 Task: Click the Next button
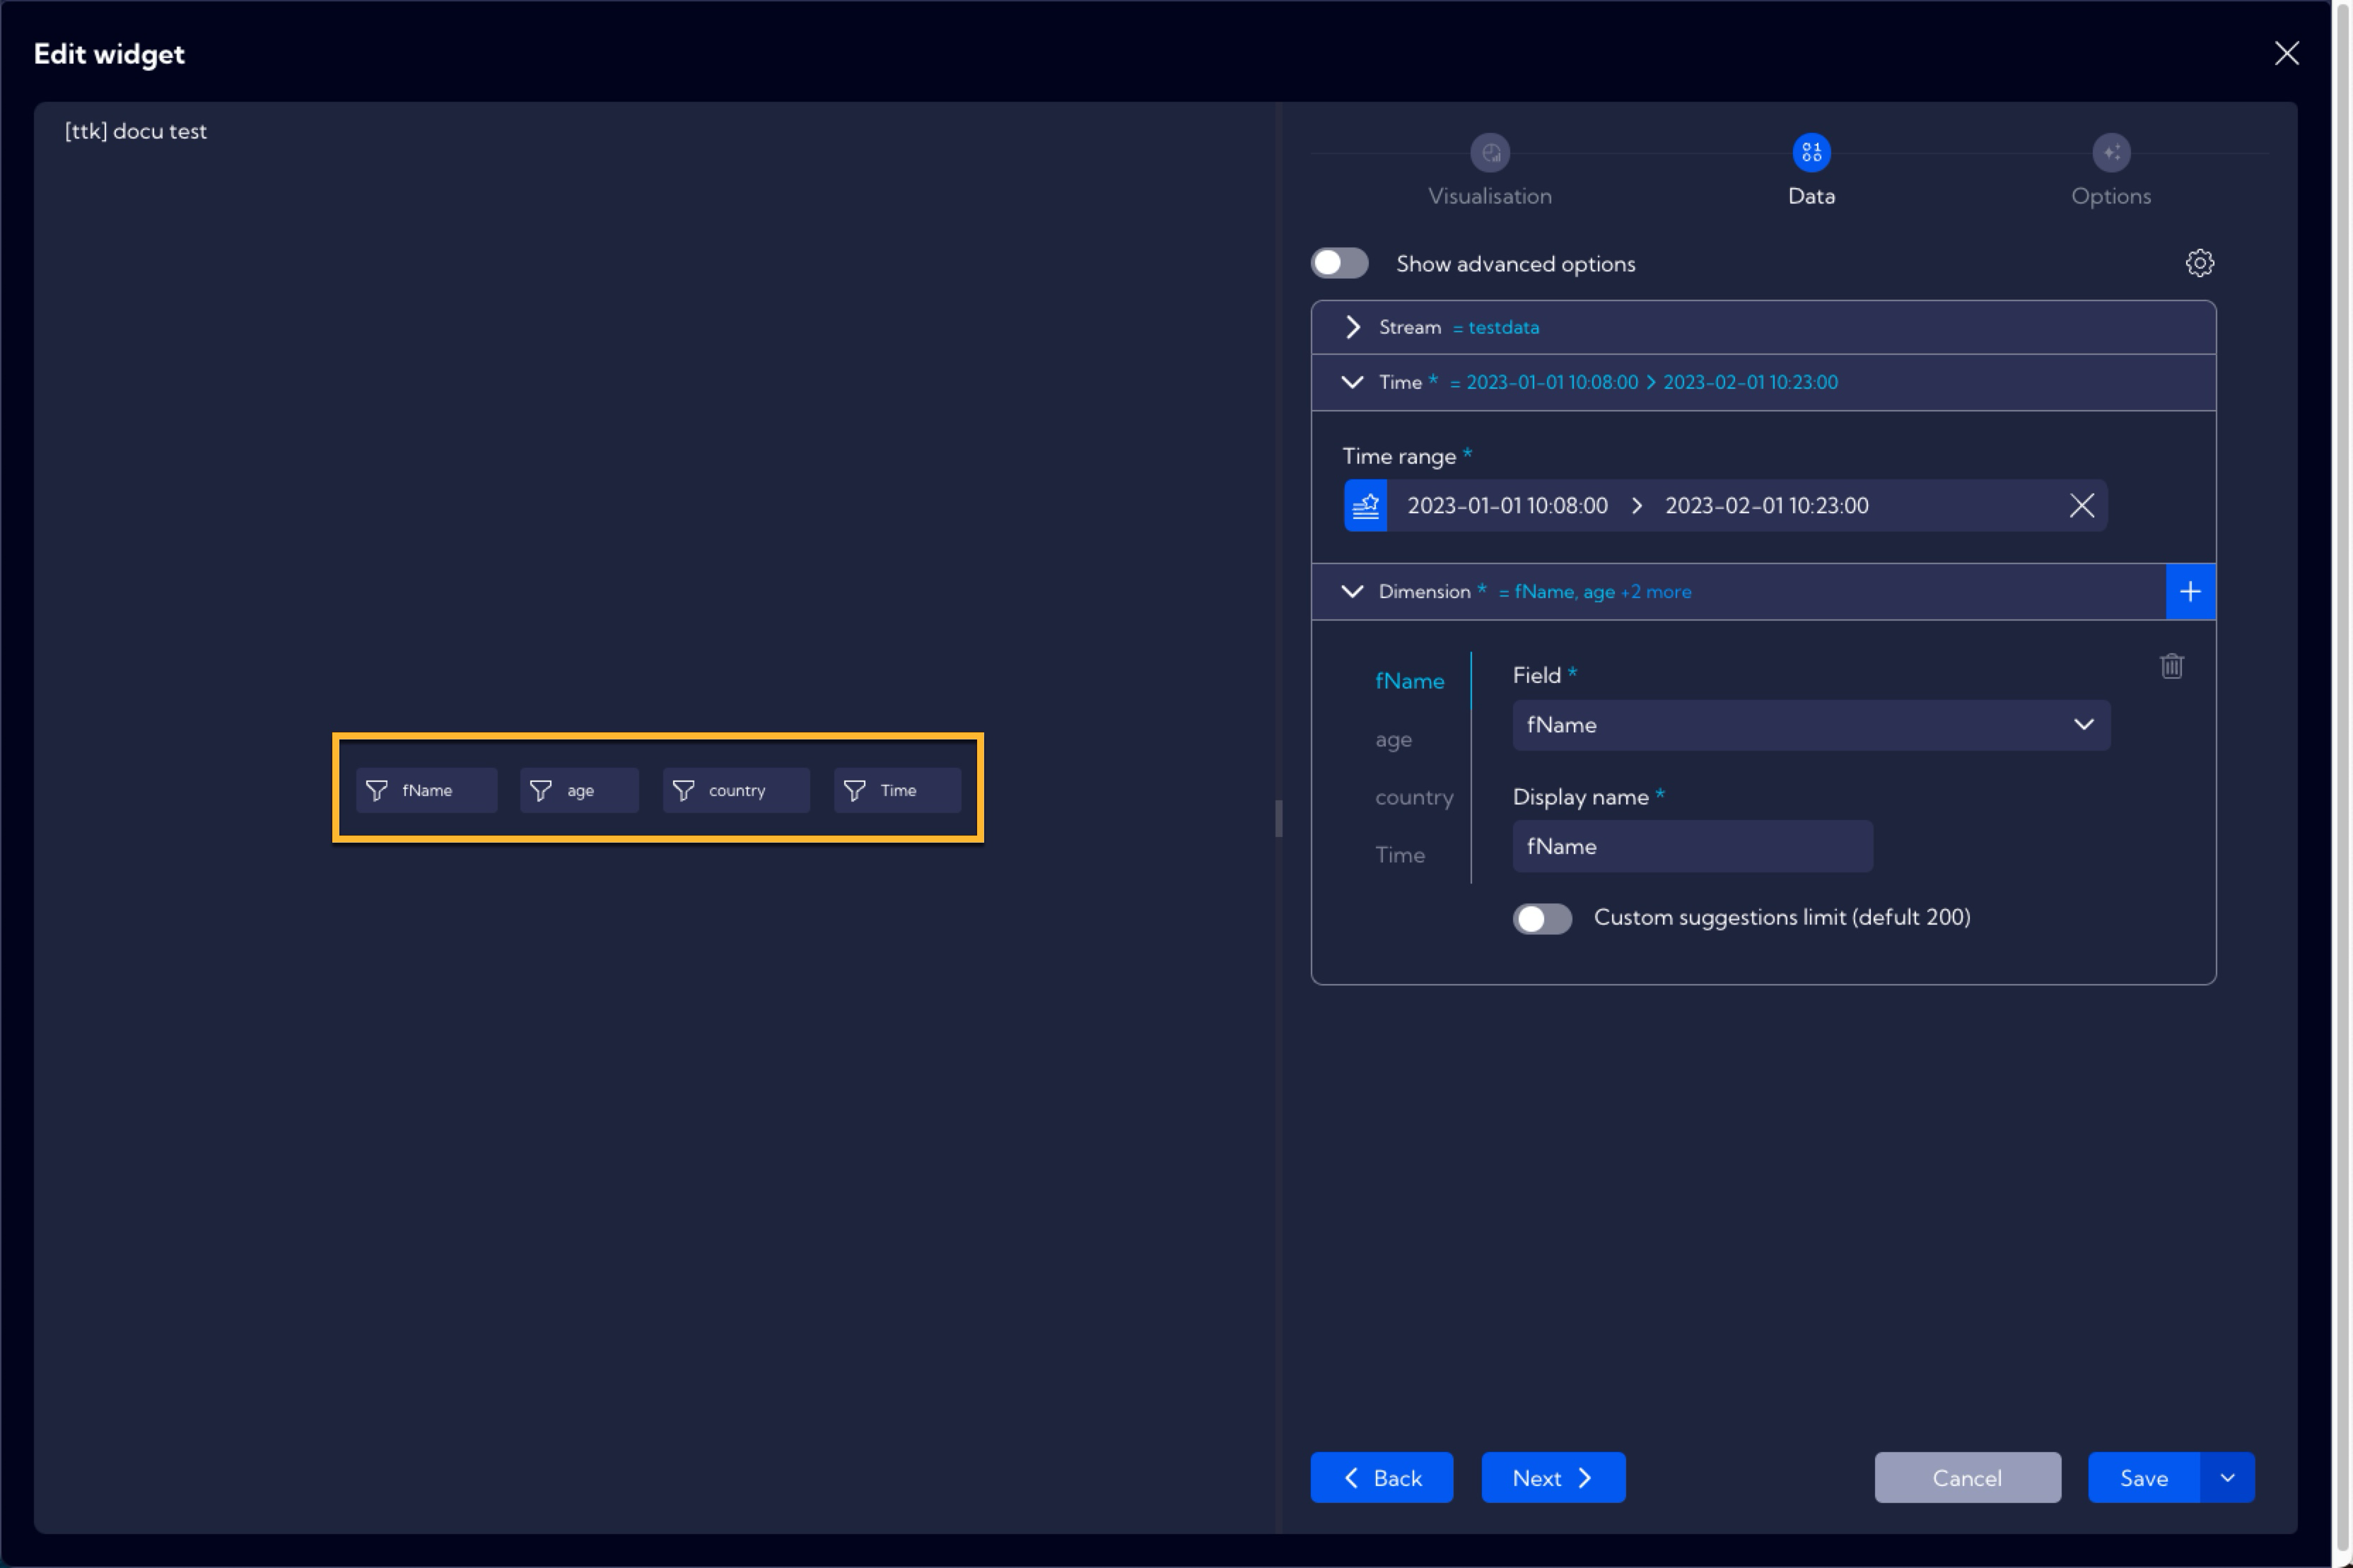pos(1553,1478)
